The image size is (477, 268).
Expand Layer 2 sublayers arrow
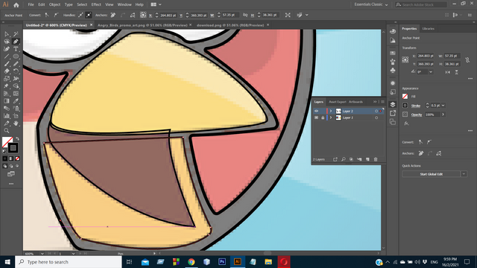coord(331,111)
